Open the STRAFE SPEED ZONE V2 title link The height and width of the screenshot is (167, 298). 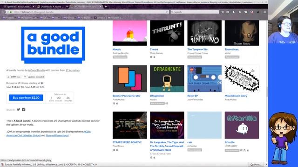tap(127, 142)
